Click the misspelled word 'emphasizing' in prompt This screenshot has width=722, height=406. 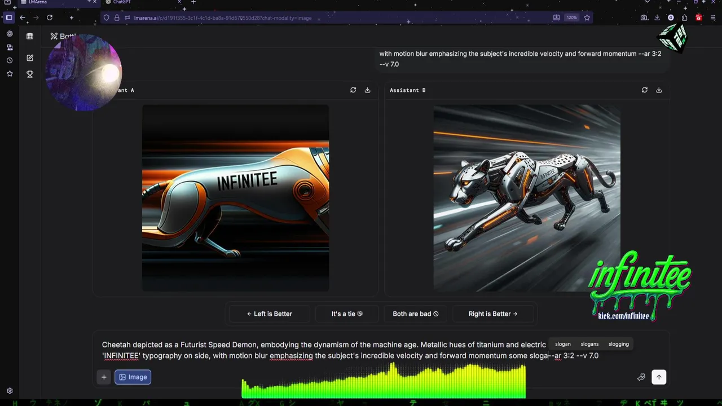pyautogui.click(x=291, y=356)
